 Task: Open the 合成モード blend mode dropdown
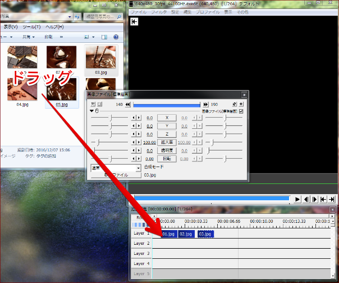click(116, 168)
